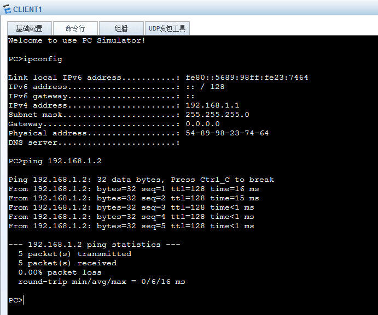Click the ping reply line with seq=2
The width and height of the screenshot is (378, 315).
point(134,198)
